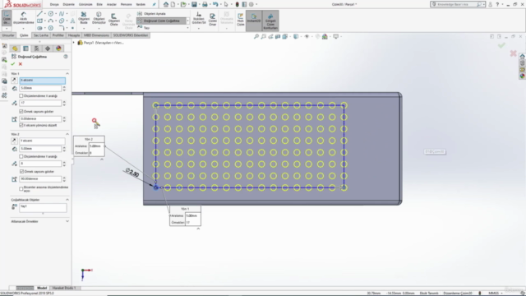This screenshot has height=296, width=526.
Task: Select the Sketch Fillet tool
Action: click(x=62, y=28)
